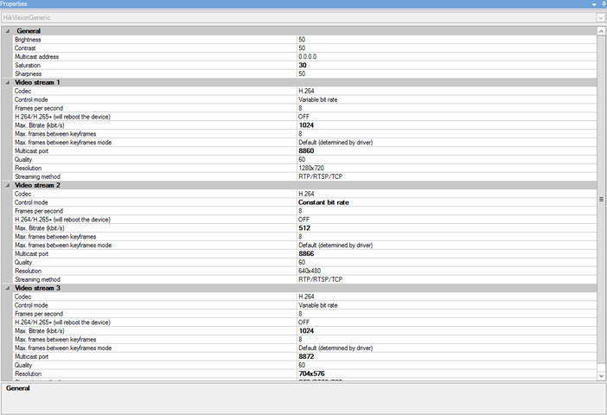The height and width of the screenshot is (415, 607).
Task: Click scrollbar up arrow in the property grid
Action: (602, 31)
